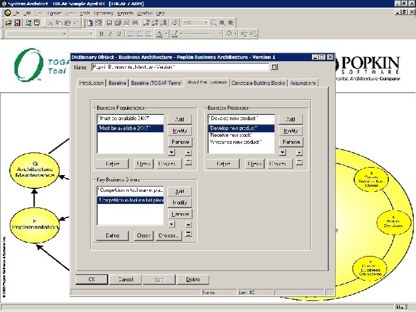This screenshot has width=416, height=312.
Task: Toggle Italic formatting
Action: pyautogui.click(x=110, y=34)
